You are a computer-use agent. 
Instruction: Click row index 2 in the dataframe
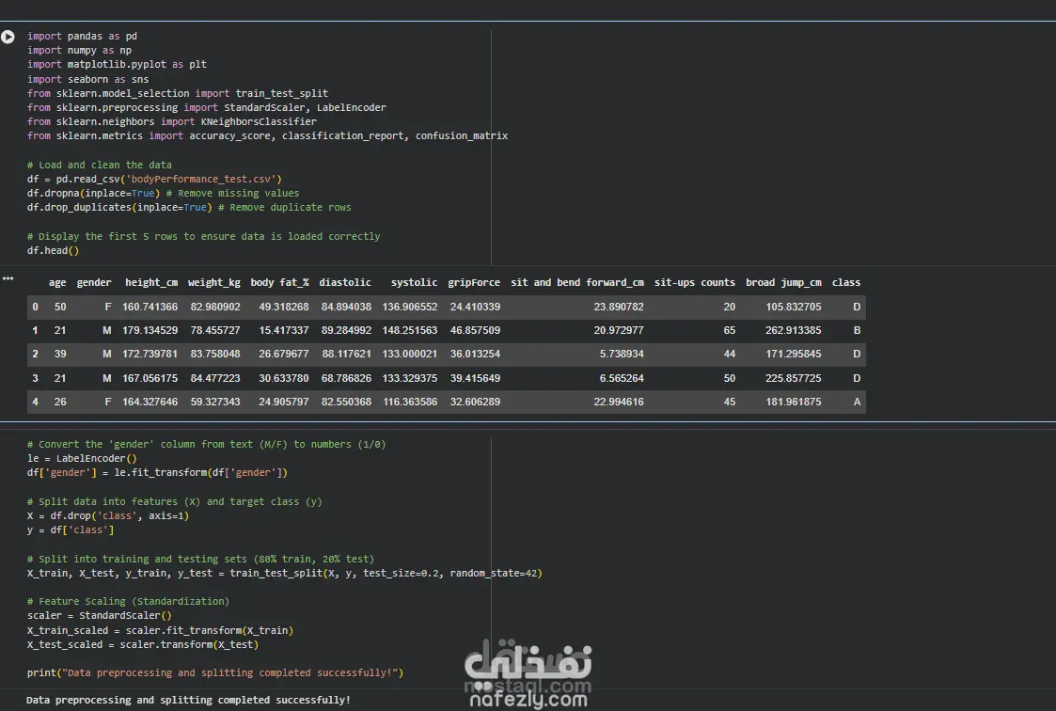click(x=35, y=355)
